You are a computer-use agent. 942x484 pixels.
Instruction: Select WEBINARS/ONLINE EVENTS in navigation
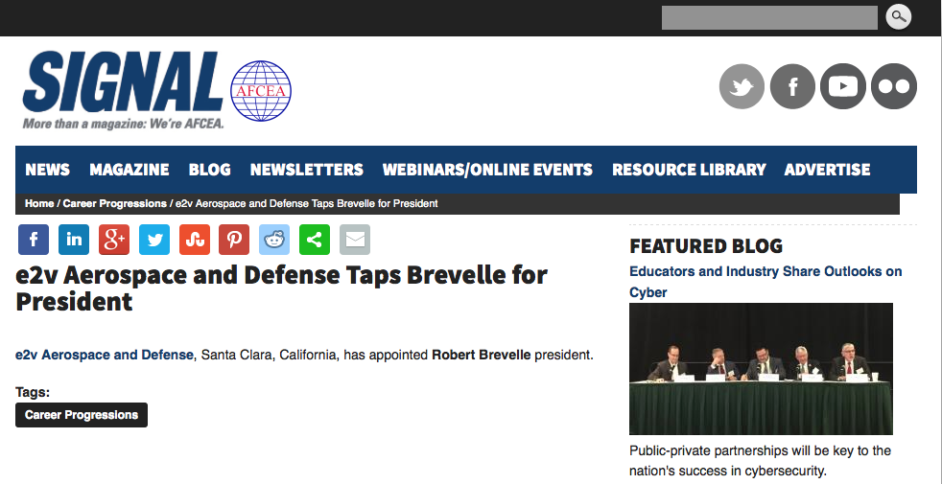pyautogui.click(x=487, y=170)
